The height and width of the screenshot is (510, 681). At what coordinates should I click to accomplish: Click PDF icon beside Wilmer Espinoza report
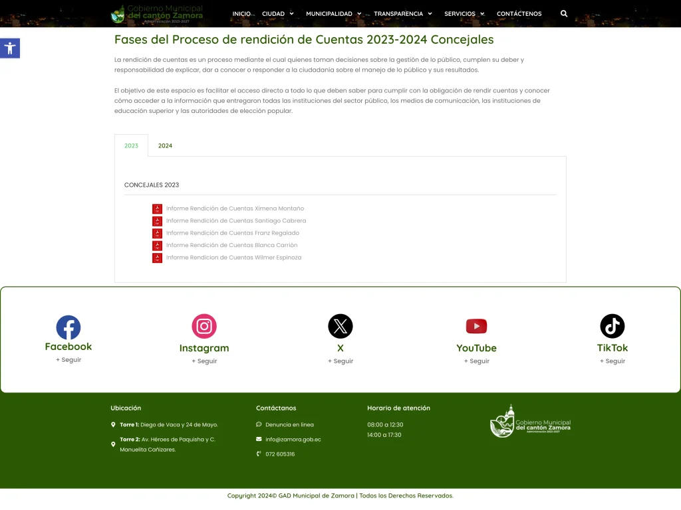click(157, 258)
